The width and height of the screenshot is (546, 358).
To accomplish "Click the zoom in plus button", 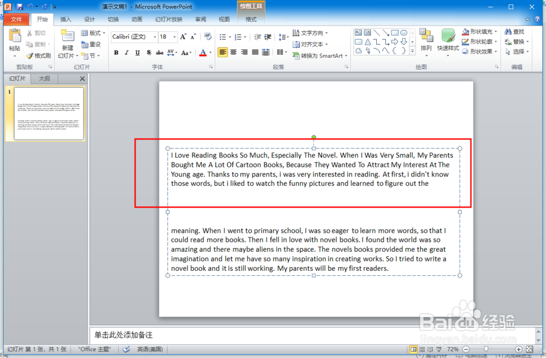I will [x=519, y=349].
